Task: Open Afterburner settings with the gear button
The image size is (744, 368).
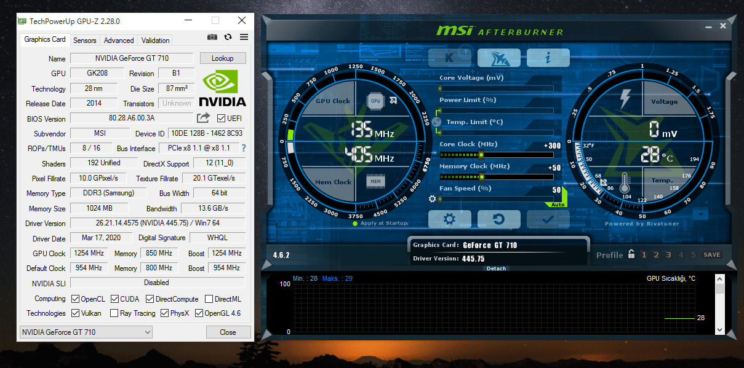Action: click(449, 219)
